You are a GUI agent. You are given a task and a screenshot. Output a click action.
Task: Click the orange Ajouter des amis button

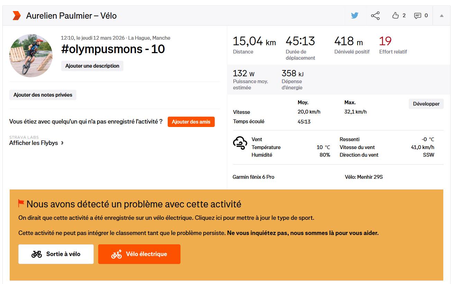point(191,122)
